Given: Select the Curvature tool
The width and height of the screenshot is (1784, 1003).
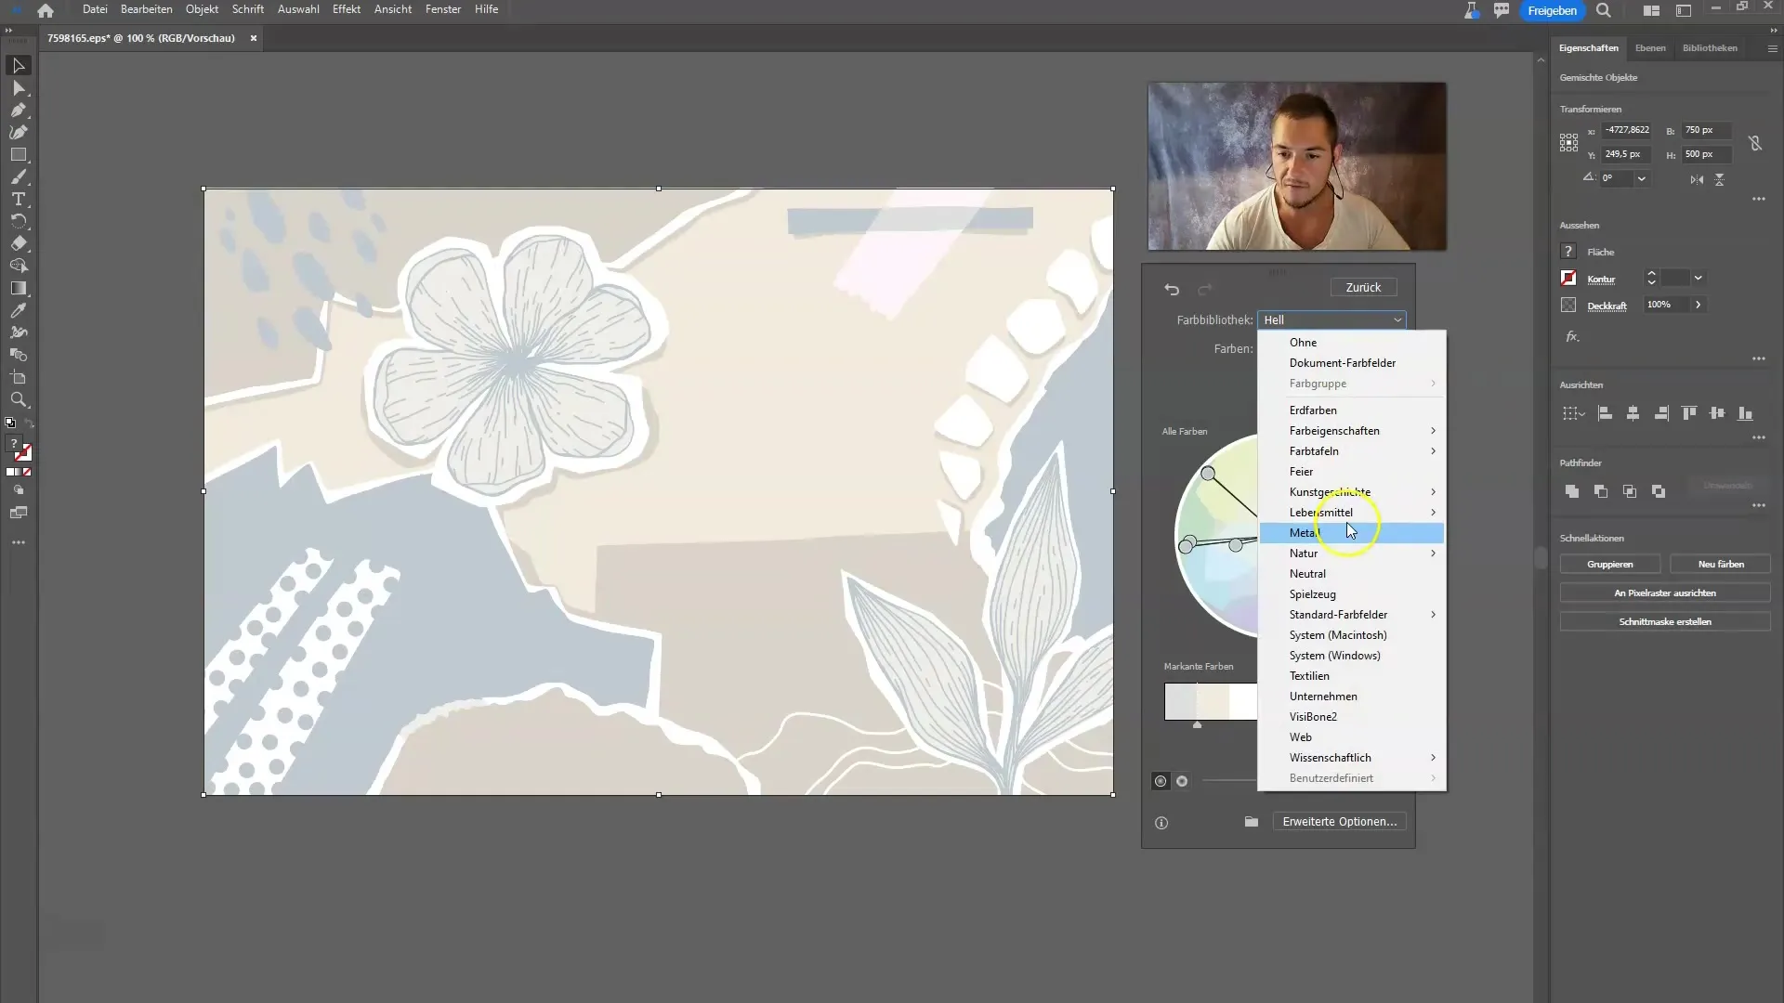Looking at the screenshot, I should point(19,133).
